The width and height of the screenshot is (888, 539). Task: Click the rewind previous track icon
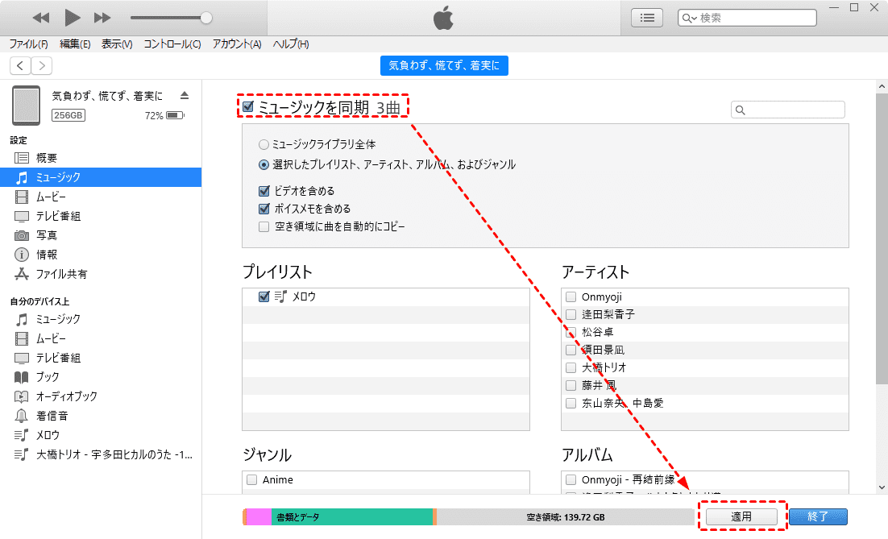[41, 17]
